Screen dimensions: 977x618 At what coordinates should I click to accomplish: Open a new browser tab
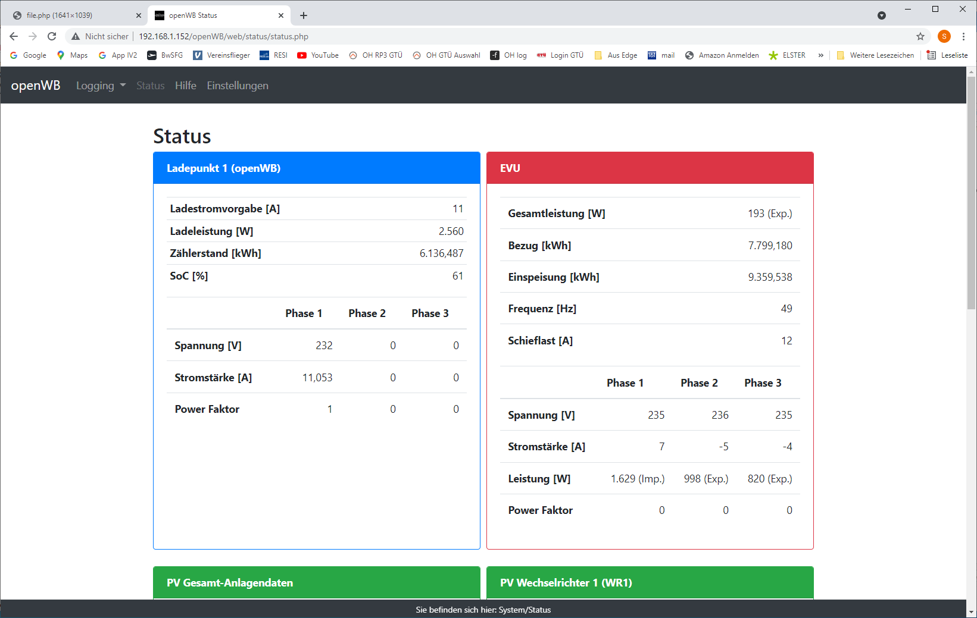(304, 15)
